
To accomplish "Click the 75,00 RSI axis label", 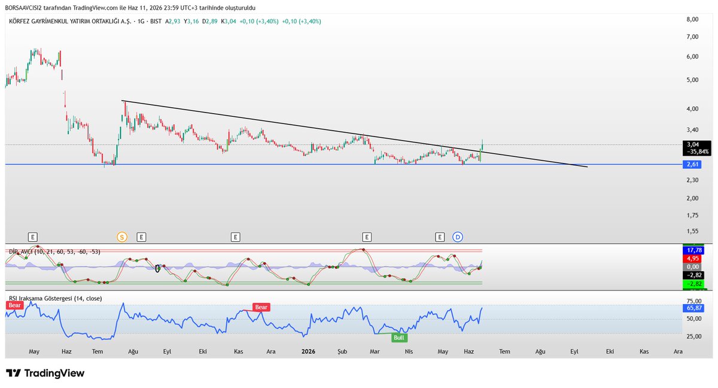I will [x=694, y=301].
